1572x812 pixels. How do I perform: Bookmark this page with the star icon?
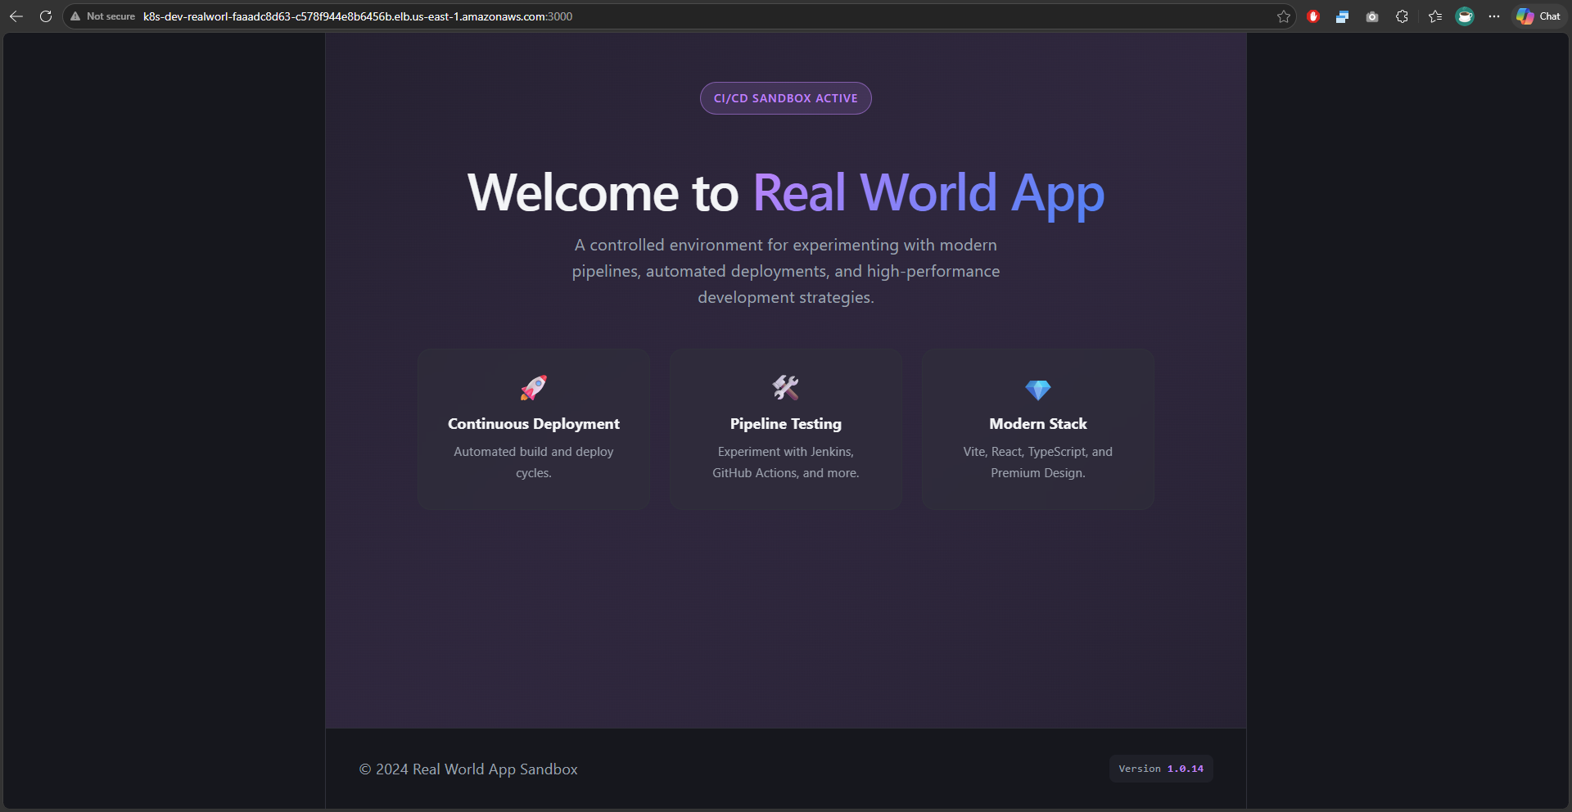pyautogui.click(x=1283, y=16)
